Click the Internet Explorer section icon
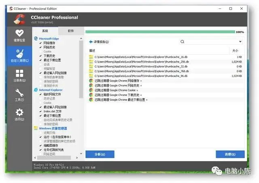 click(x=36, y=90)
